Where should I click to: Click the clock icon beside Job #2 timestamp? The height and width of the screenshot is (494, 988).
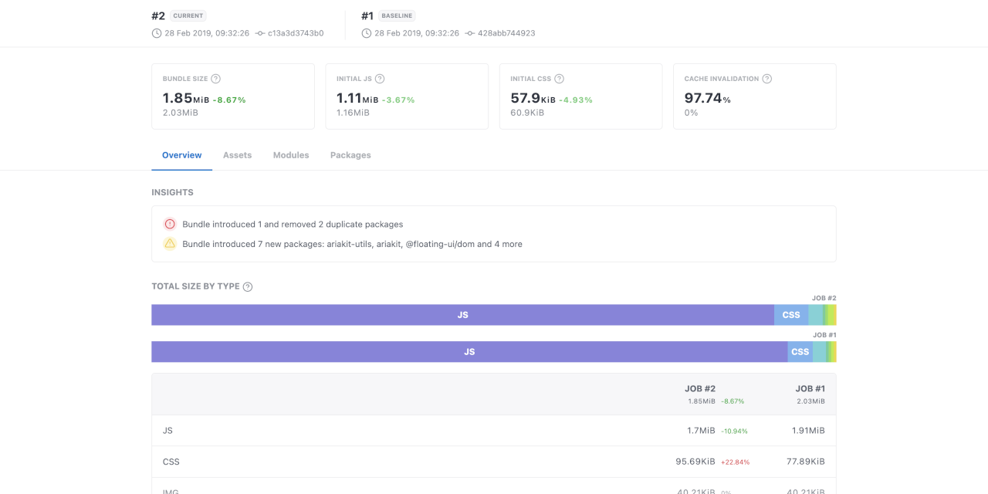tap(155, 33)
